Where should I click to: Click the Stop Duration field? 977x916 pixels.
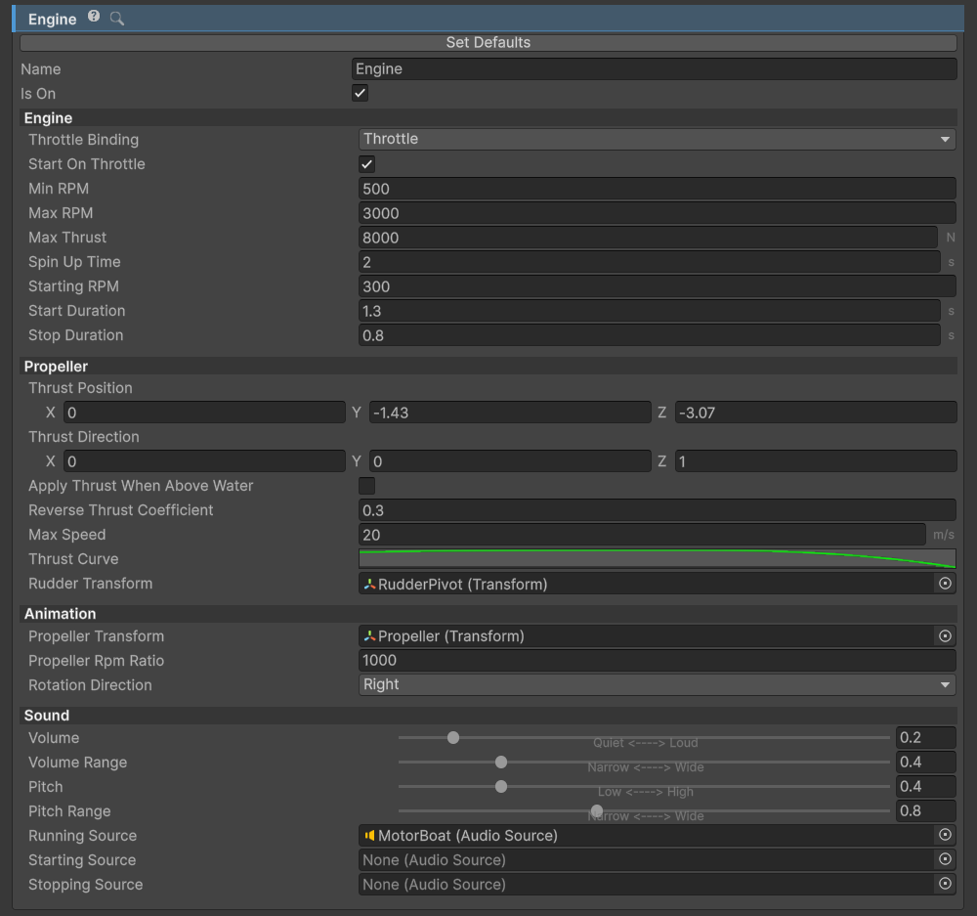(650, 335)
